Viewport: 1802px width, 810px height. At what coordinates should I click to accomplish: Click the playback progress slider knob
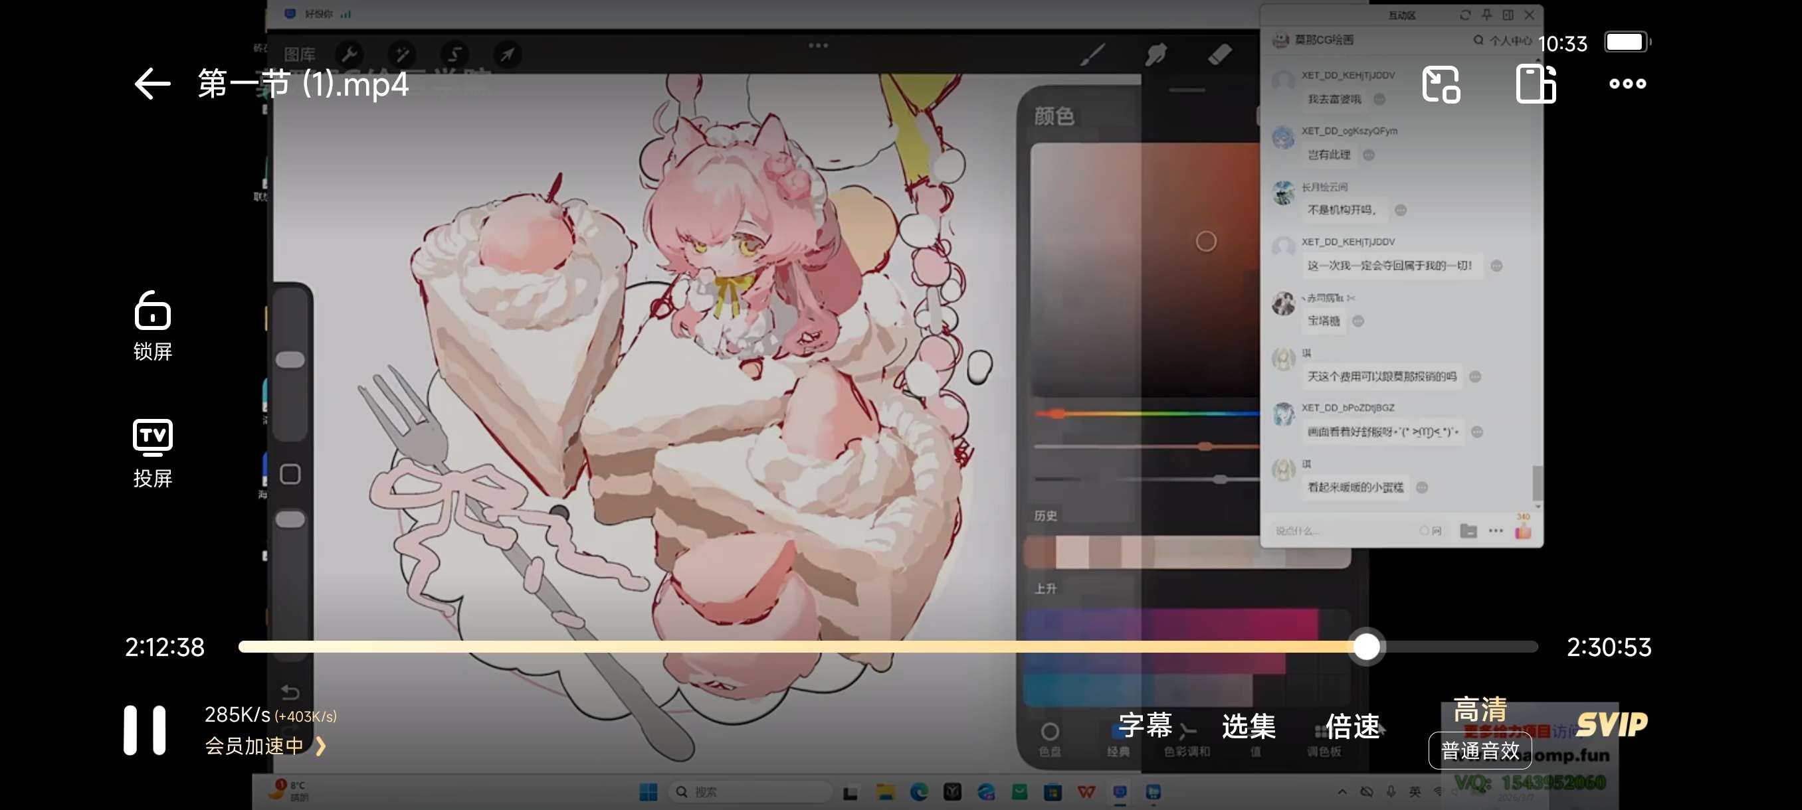[1366, 647]
